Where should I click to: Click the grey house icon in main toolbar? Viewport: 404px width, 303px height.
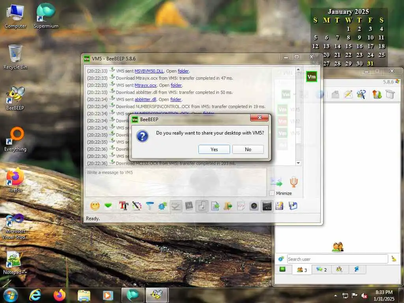click(x=335, y=95)
